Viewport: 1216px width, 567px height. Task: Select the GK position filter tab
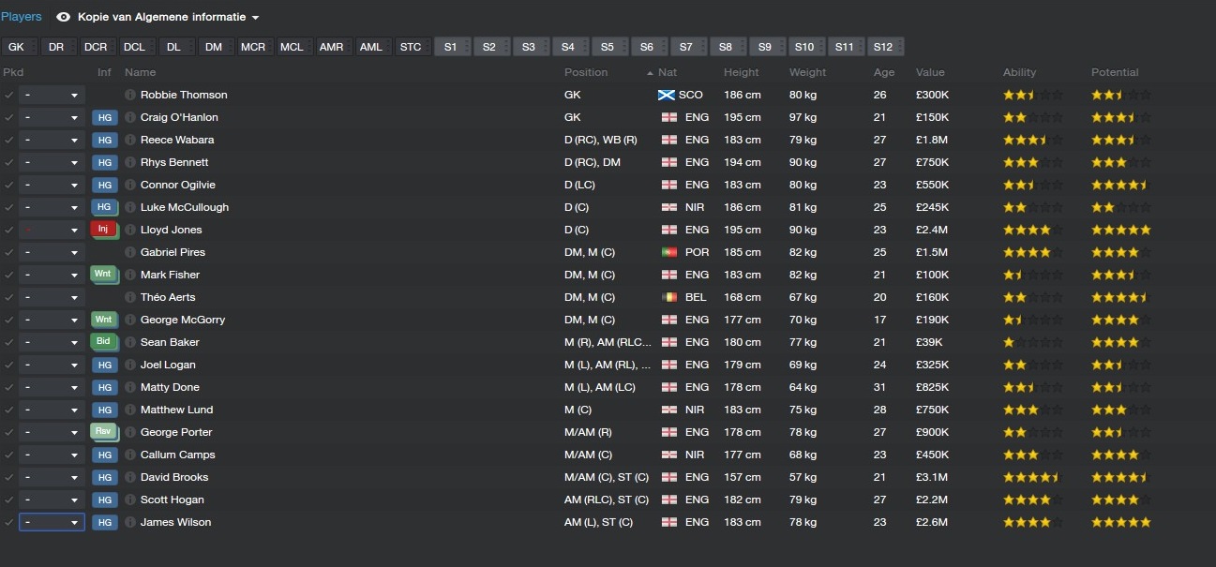click(x=17, y=47)
